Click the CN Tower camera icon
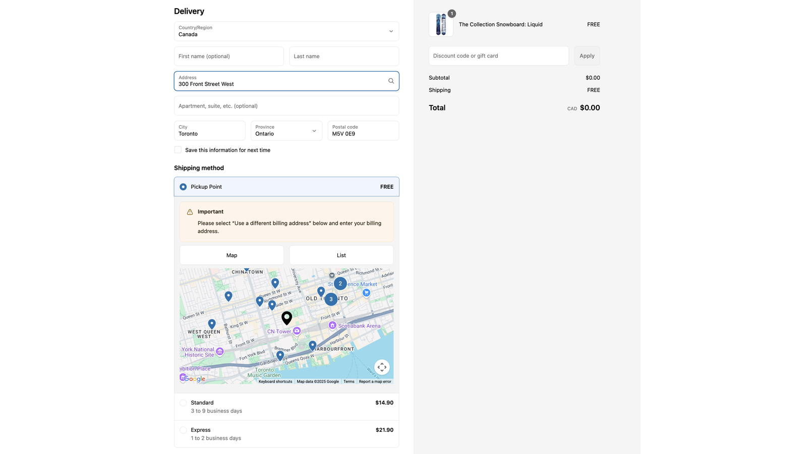 [x=297, y=331]
